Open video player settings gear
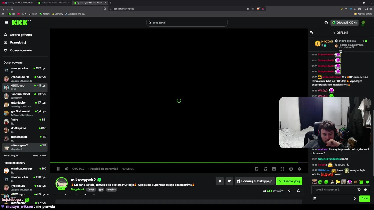Viewport: 374px width, 210px height. pos(299,169)
